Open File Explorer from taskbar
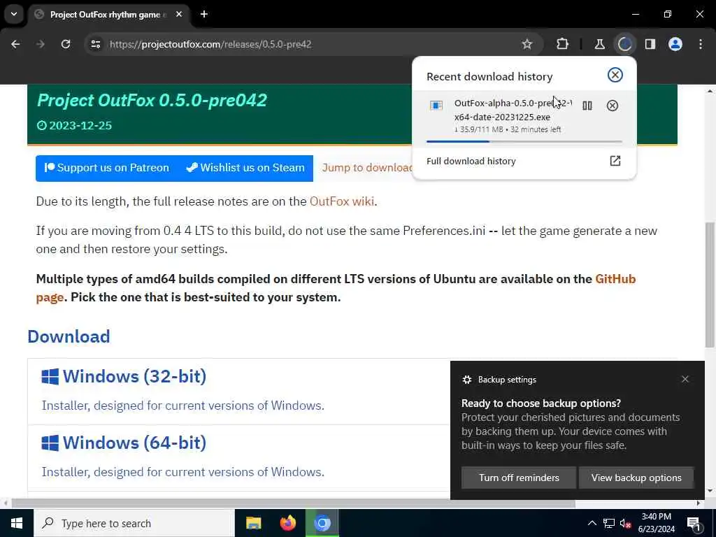 [253, 523]
